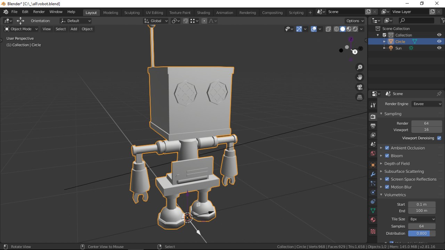
Task: Click zoom magnifier icon in viewport
Action: pos(360,67)
